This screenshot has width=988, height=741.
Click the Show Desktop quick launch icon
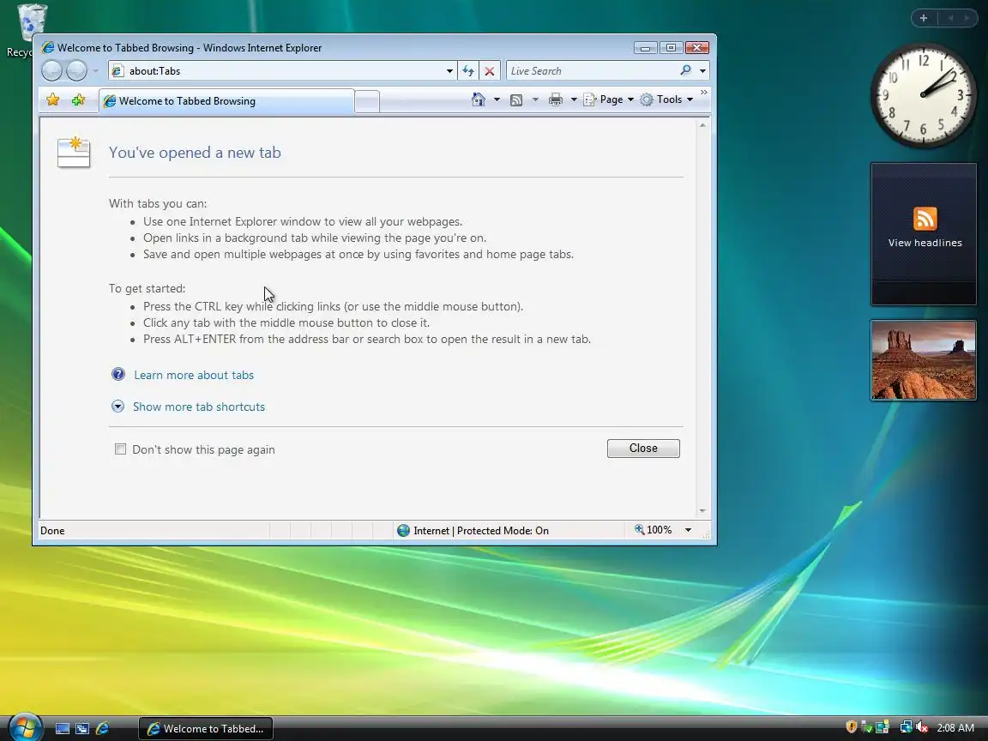tap(63, 728)
